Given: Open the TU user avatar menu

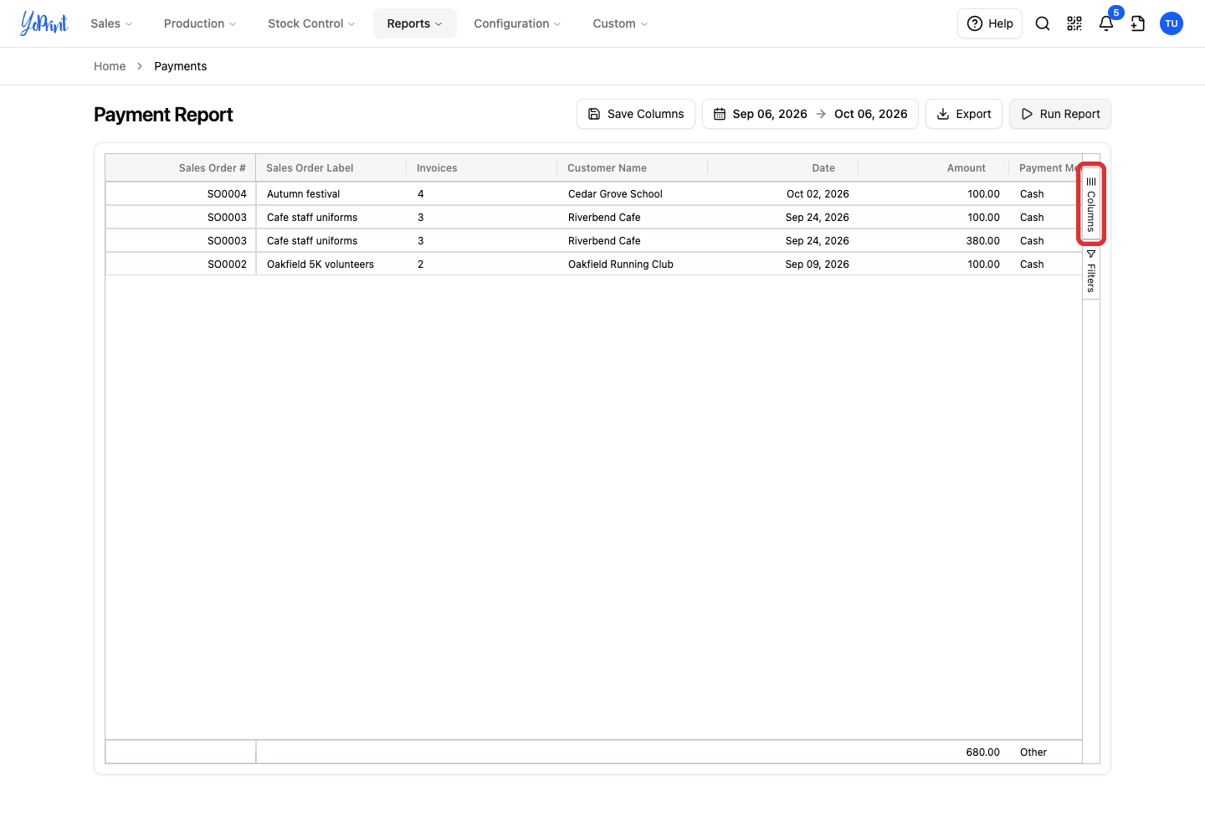Looking at the screenshot, I should tap(1172, 23).
